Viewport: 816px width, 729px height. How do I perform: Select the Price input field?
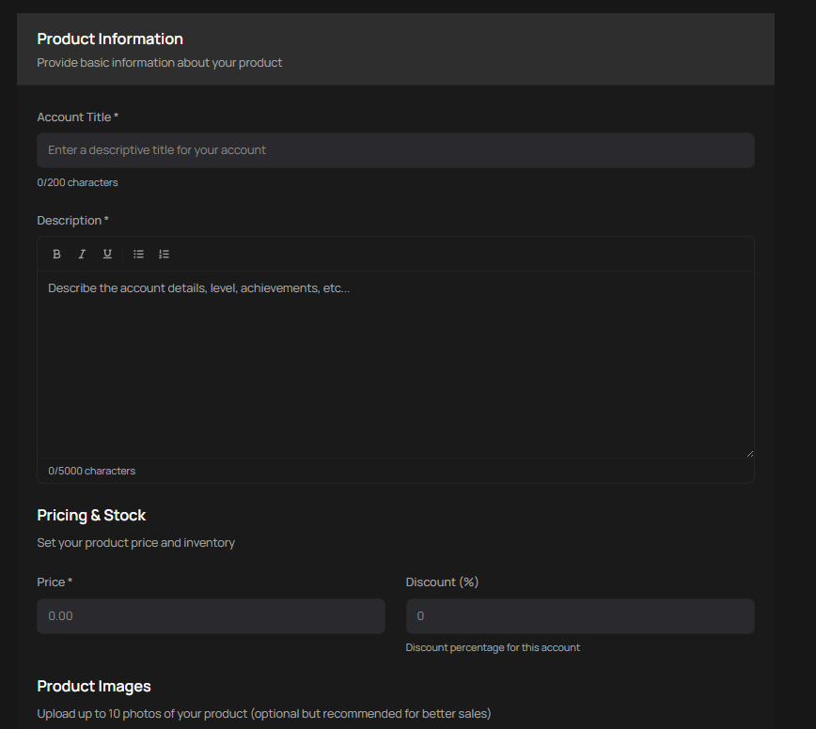(x=211, y=616)
